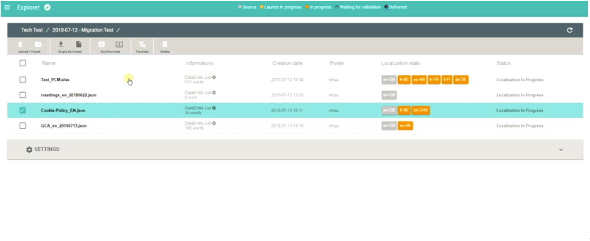590x241 pixels.
Task: Check the rrsettings_en_20180622.json checkbox
Action: click(x=23, y=95)
